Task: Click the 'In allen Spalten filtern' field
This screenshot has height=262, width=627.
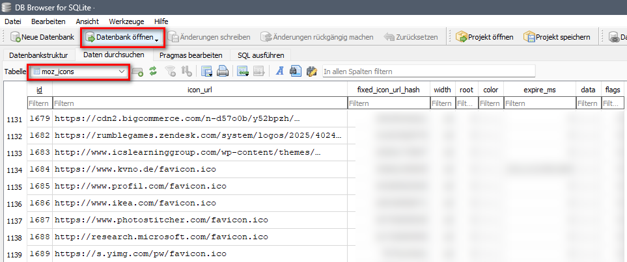Action: (428, 72)
